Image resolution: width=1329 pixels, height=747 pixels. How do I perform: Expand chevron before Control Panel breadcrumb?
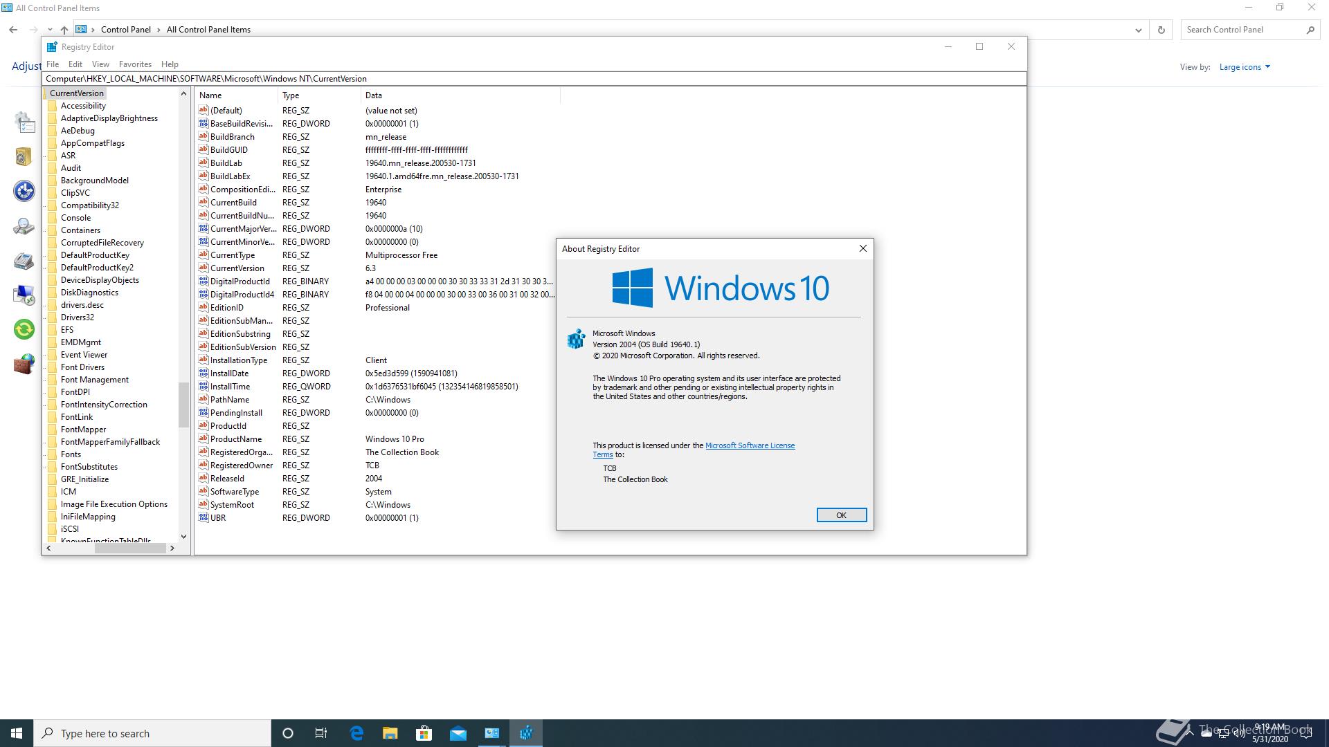tap(93, 30)
